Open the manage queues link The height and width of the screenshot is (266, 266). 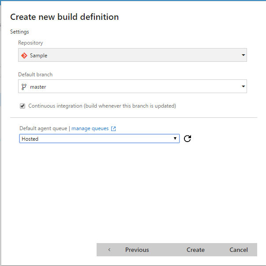[x=90, y=129]
